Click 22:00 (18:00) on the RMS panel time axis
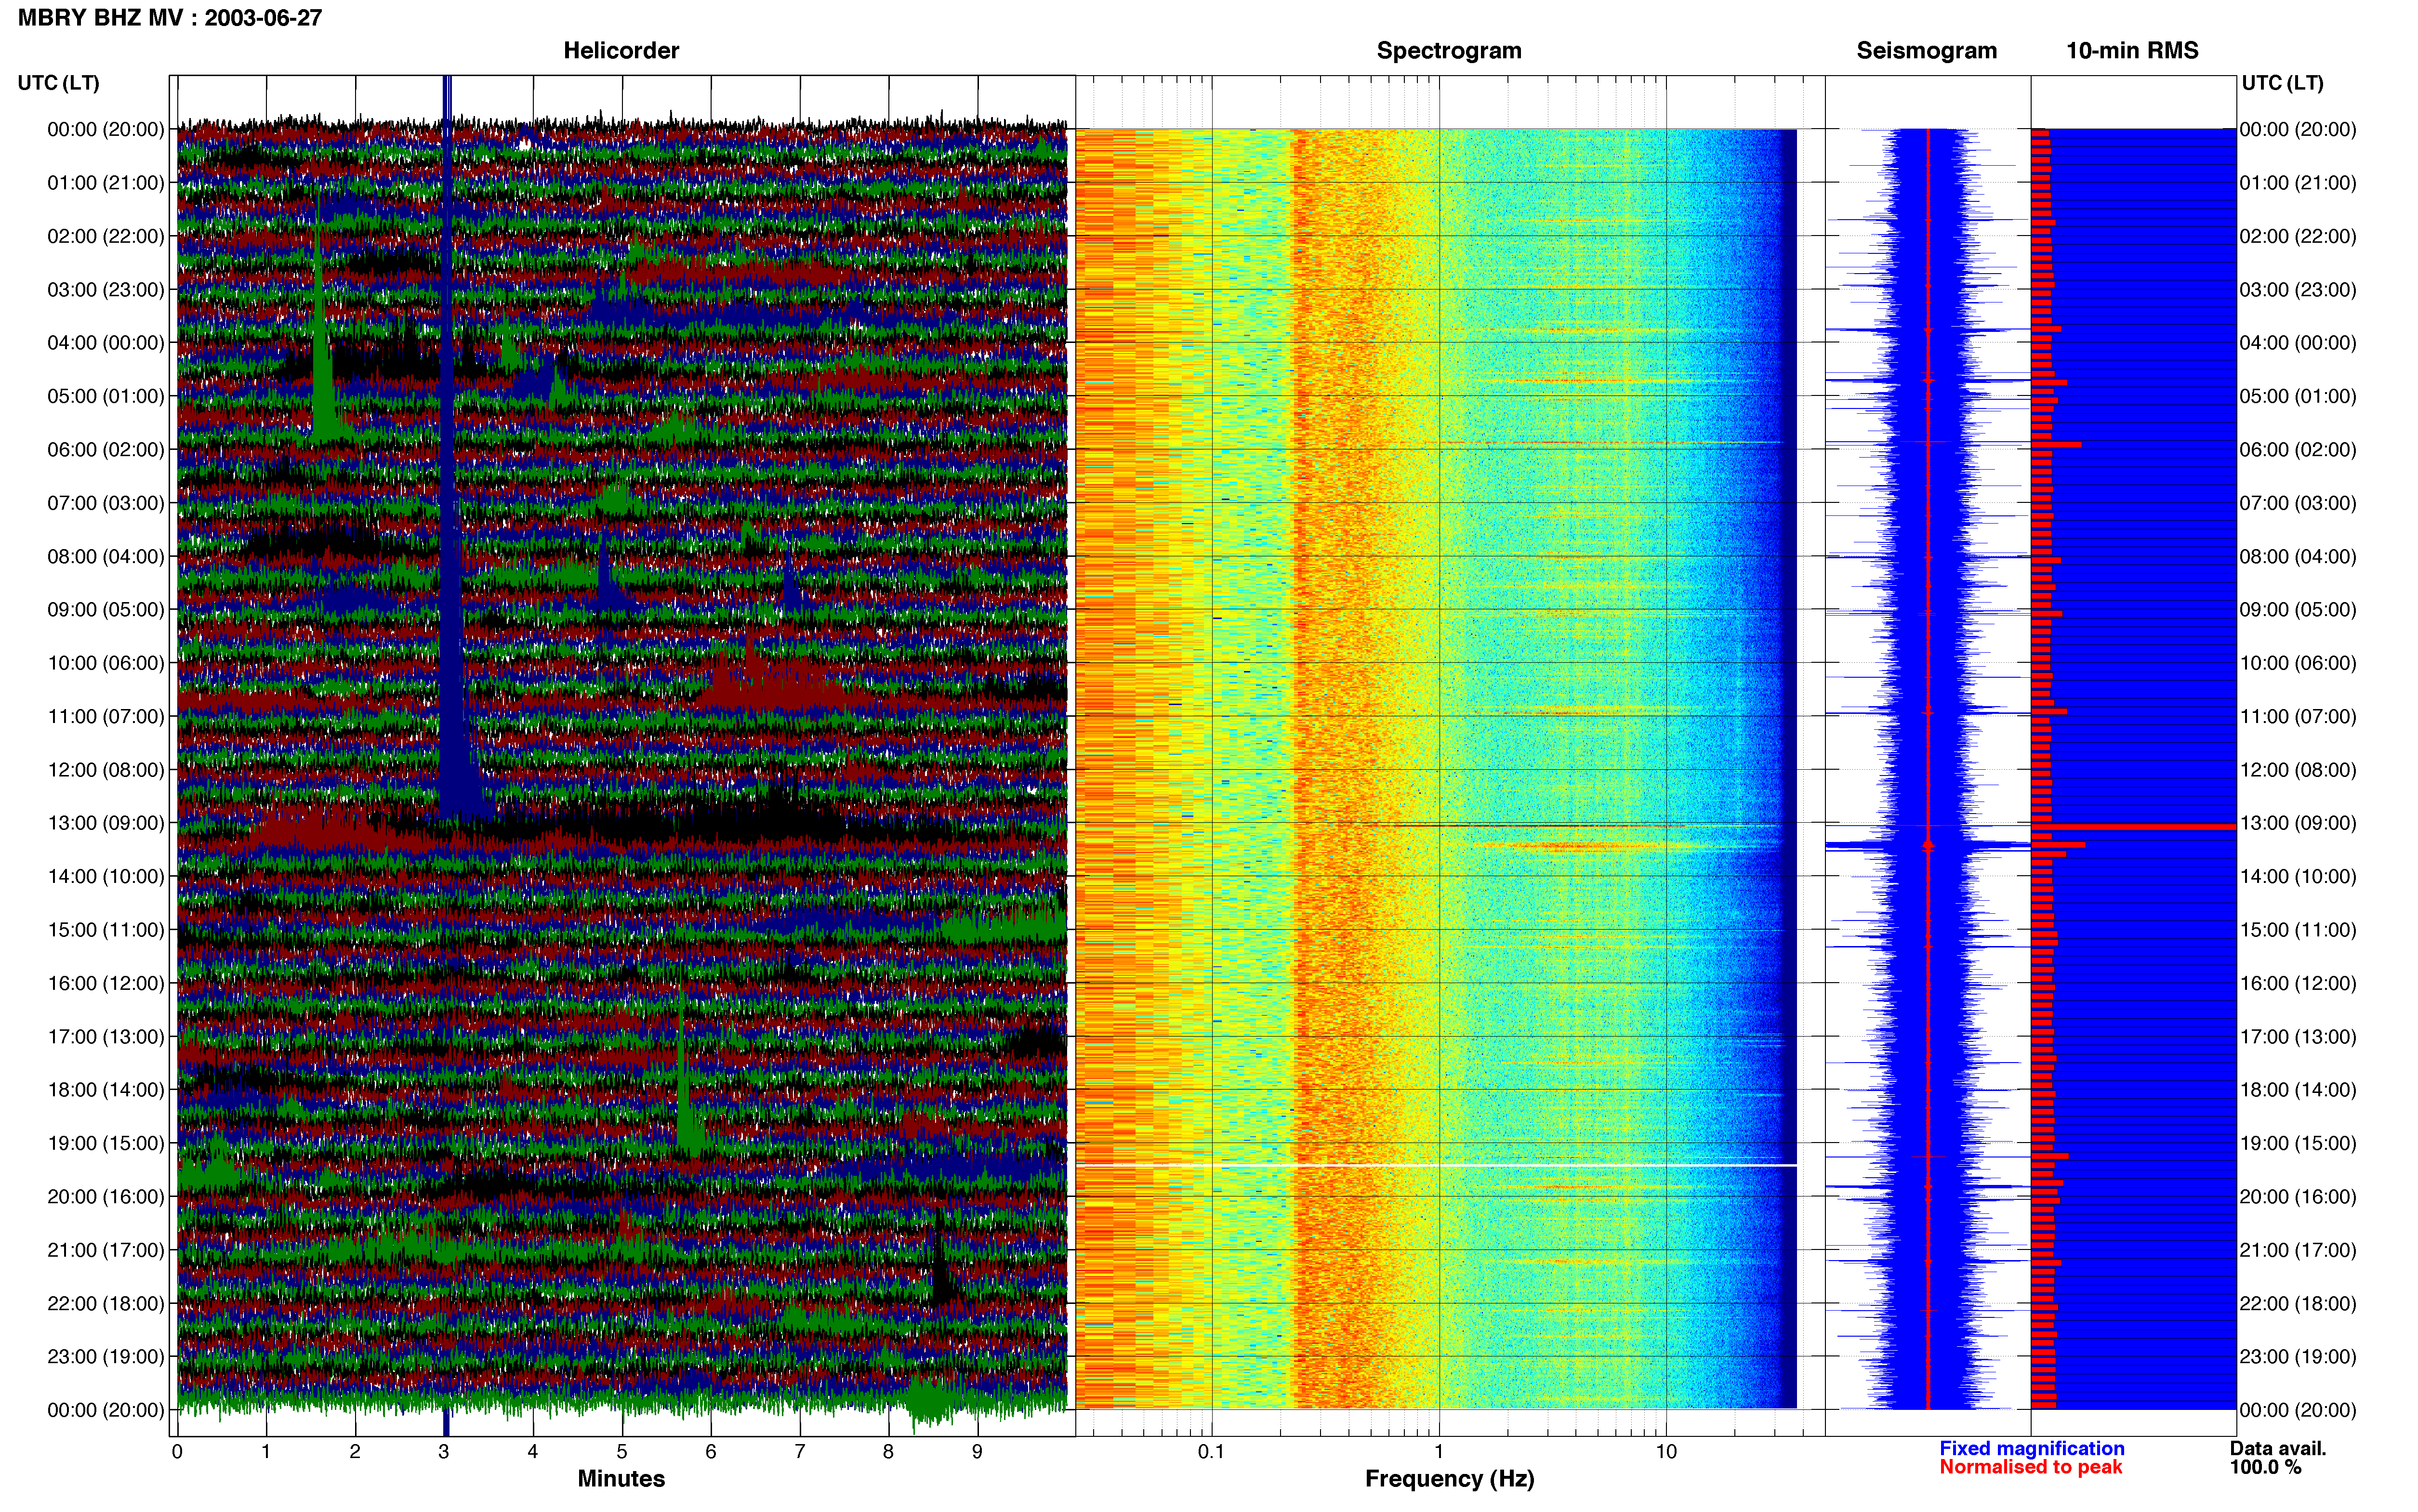Image resolution: width=2418 pixels, height=1512 pixels. pyautogui.click(x=2298, y=1304)
